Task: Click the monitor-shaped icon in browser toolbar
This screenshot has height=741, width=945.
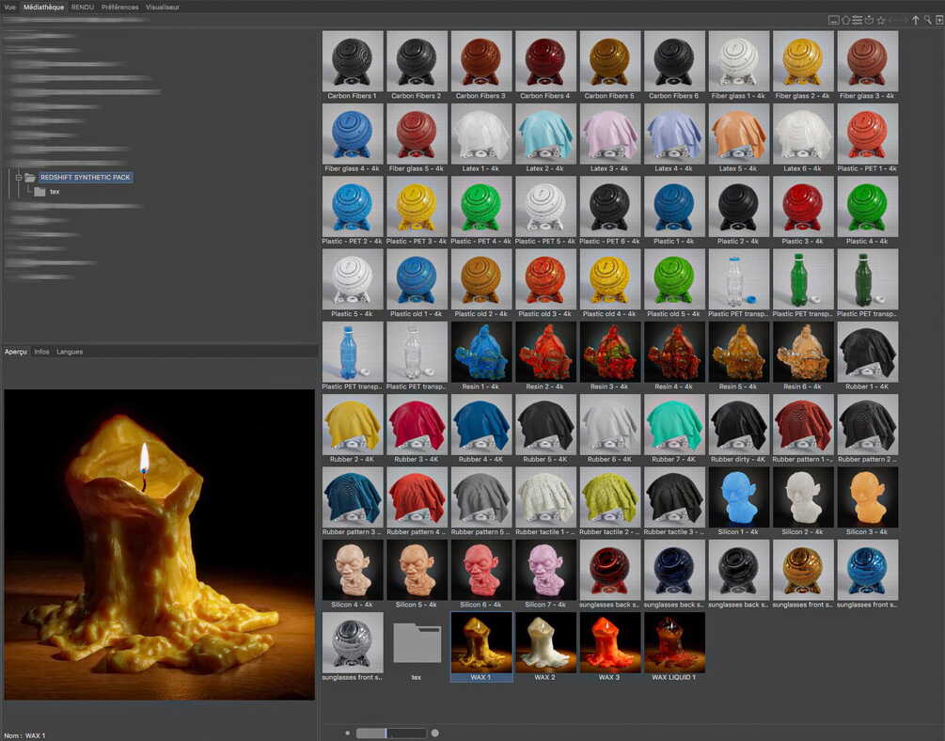Action: [x=834, y=20]
